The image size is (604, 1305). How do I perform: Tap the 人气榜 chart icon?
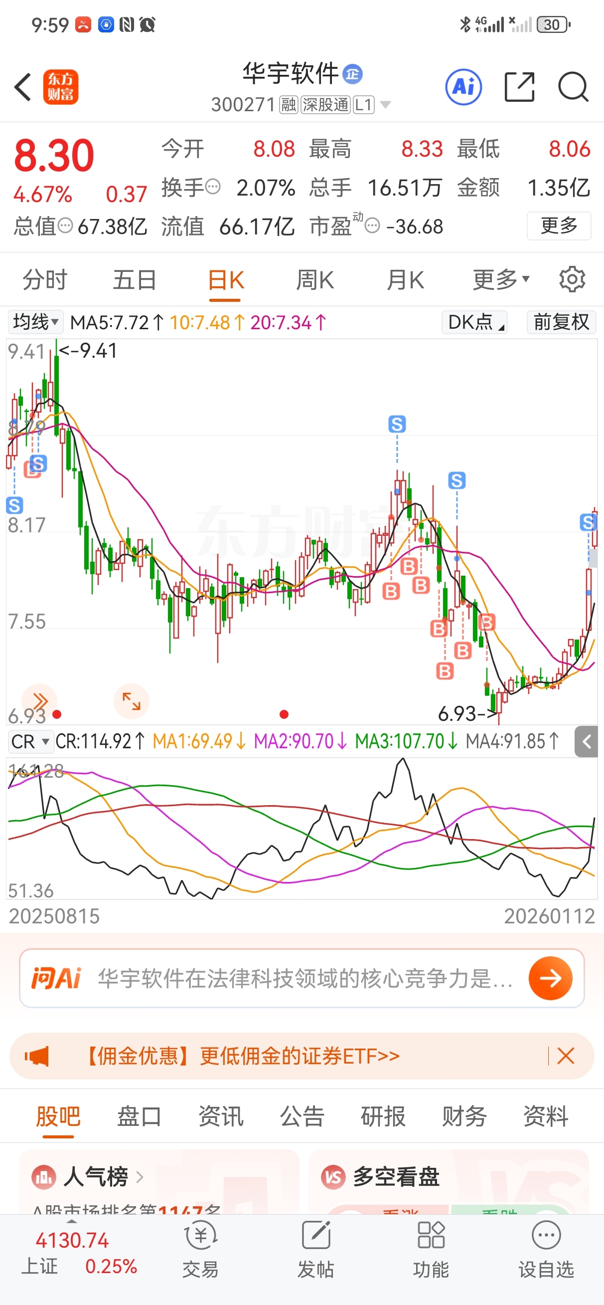pos(44,1177)
